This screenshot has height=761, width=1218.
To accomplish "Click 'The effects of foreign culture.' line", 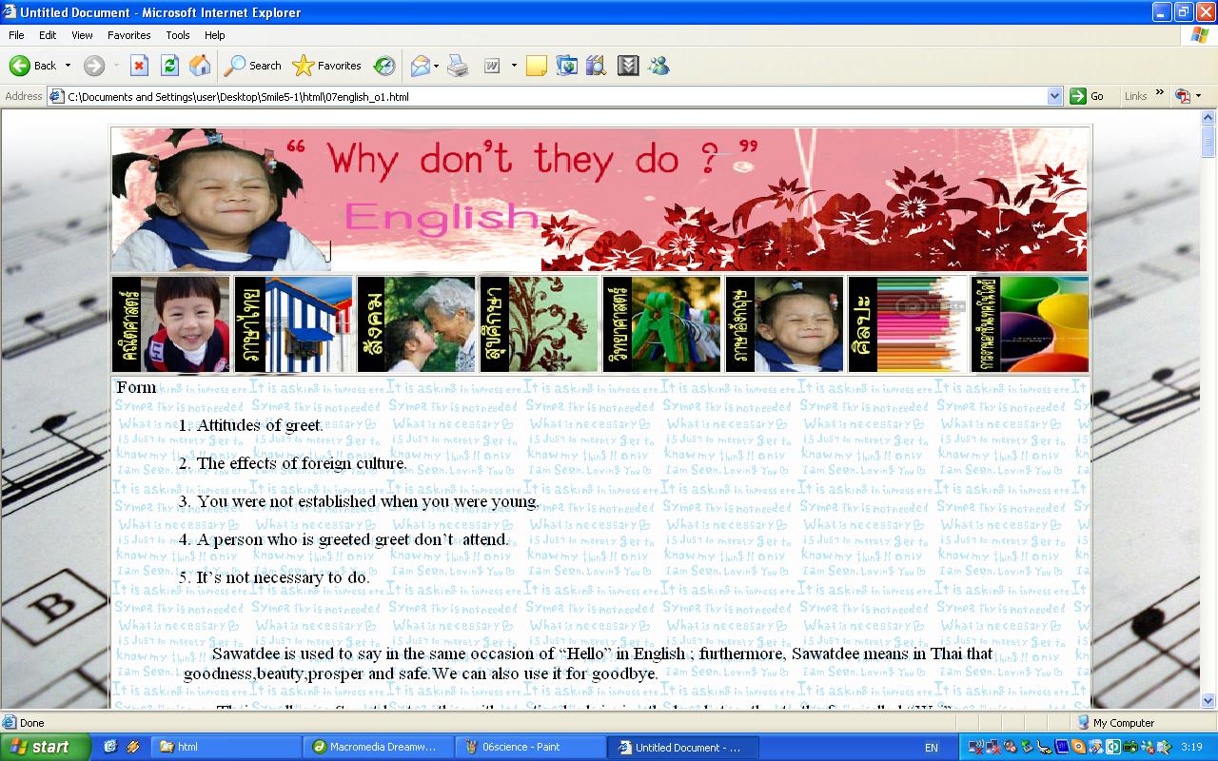I will (303, 463).
